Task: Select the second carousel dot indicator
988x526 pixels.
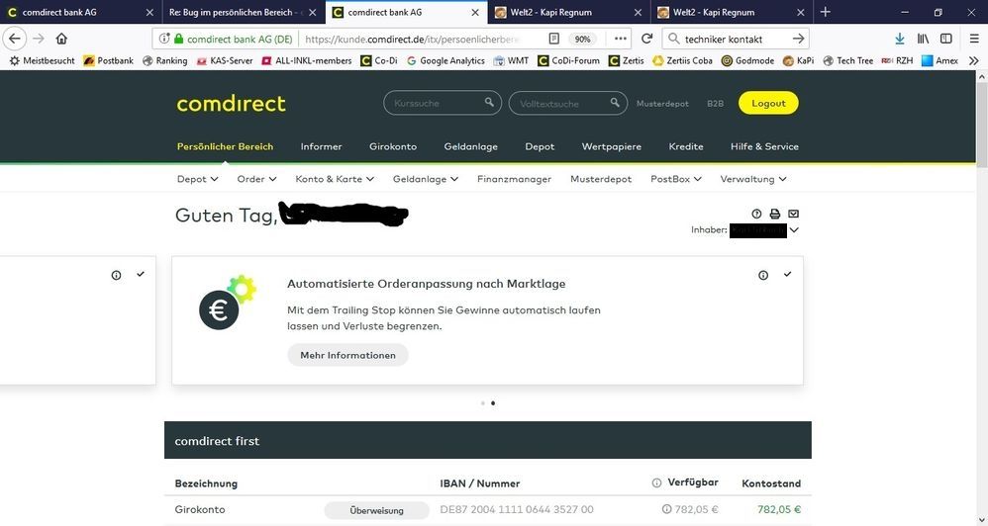Action: point(493,403)
